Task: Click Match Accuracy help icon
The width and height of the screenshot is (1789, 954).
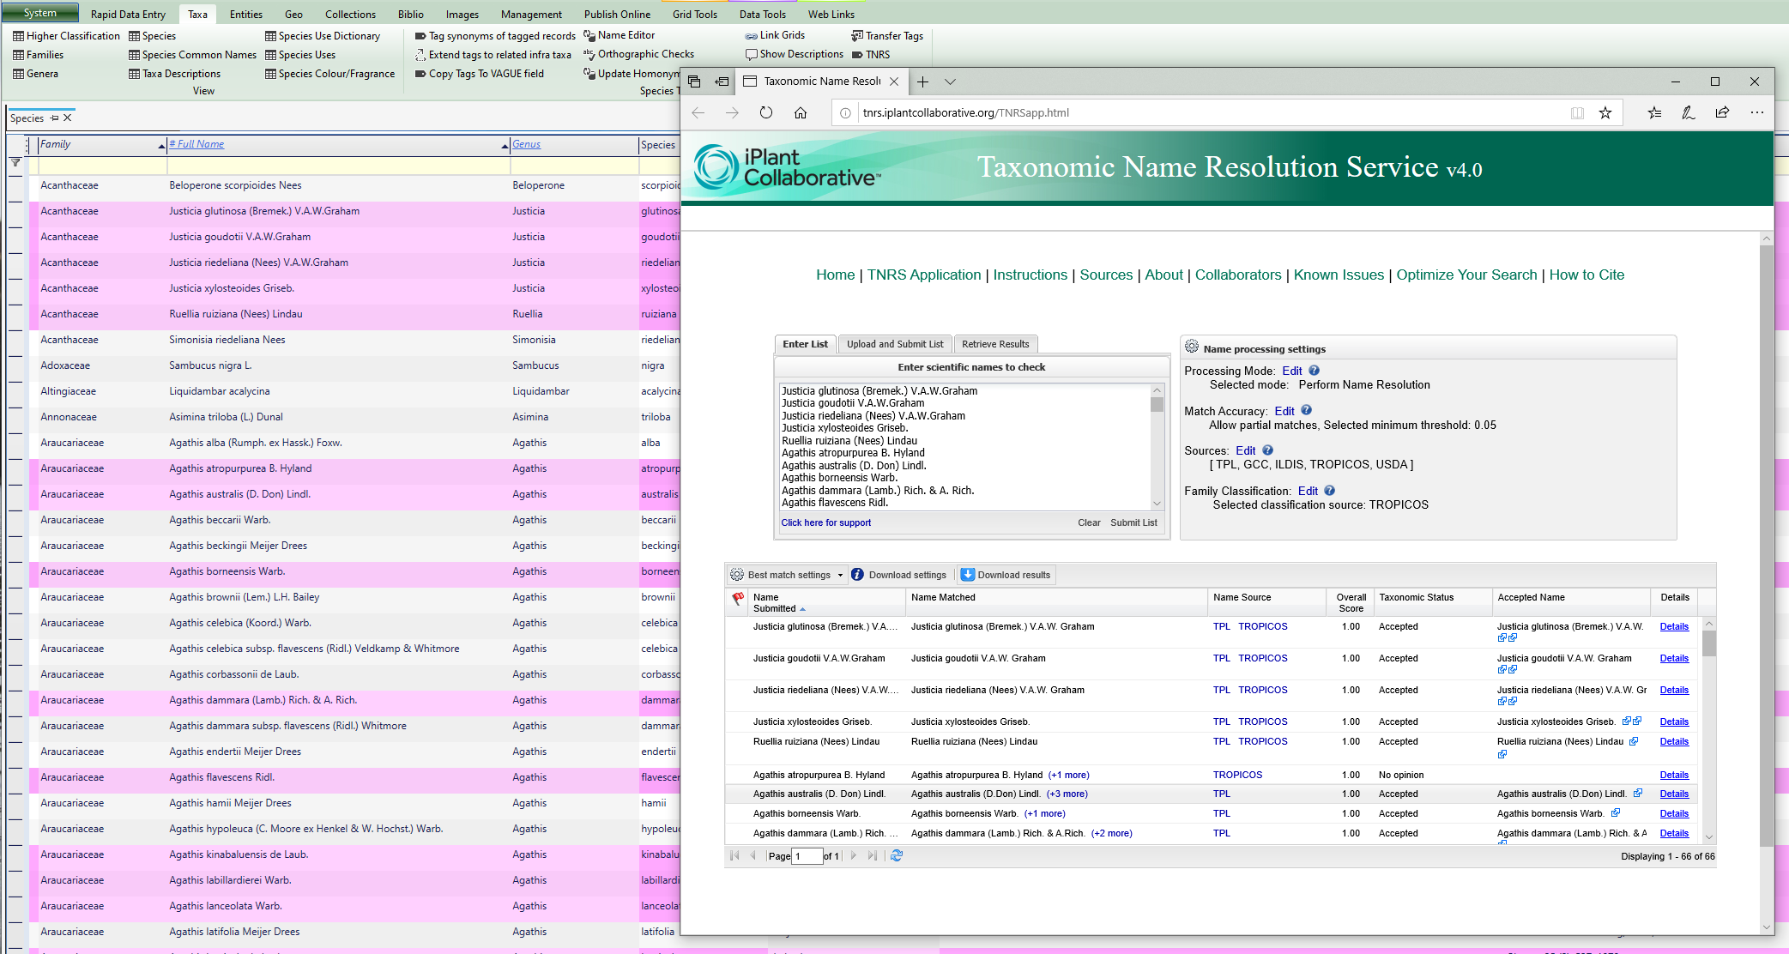Action: click(1306, 411)
